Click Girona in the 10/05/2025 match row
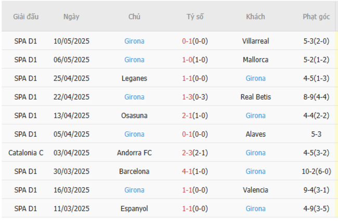 [x=134, y=41]
